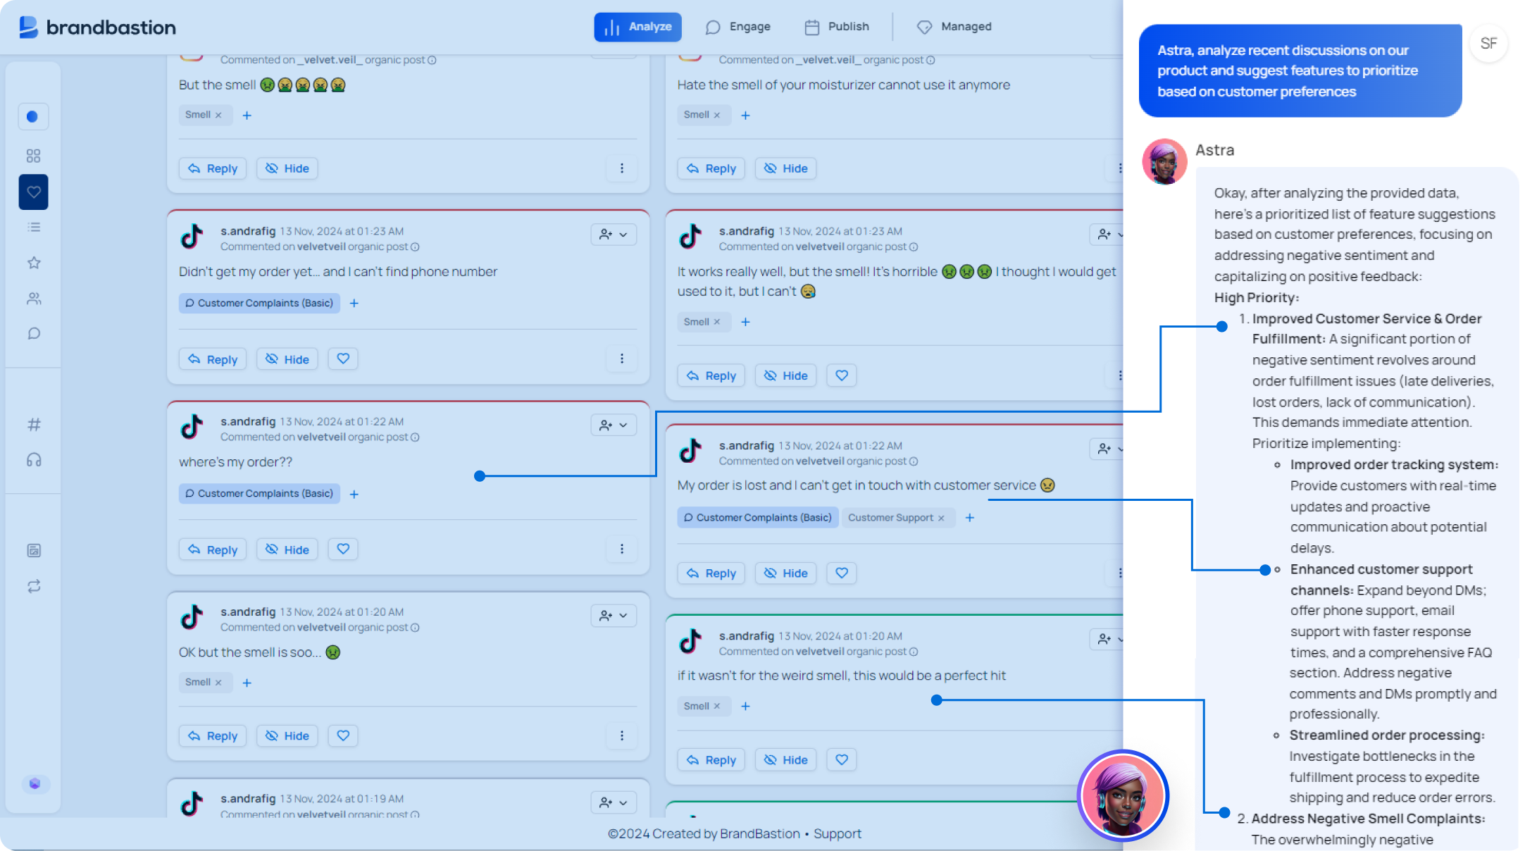Viewport: 1525px width, 851px height.
Task: Expand the assignee dropdown on the "where's my order??" card
Action: point(614,425)
